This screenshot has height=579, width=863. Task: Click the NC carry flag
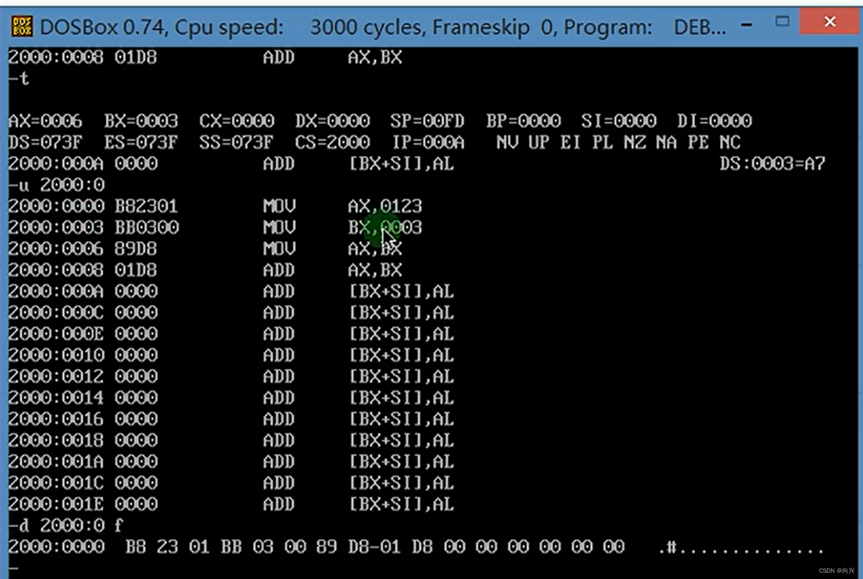pyautogui.click(x=730, y=142)
